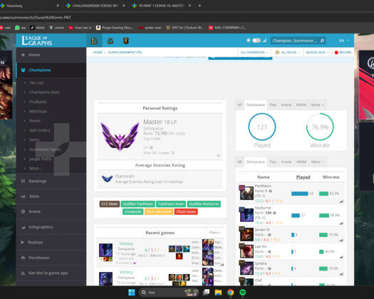Expand the recent games Filters dropdown

pyautogui.click(x=215, y=233)
